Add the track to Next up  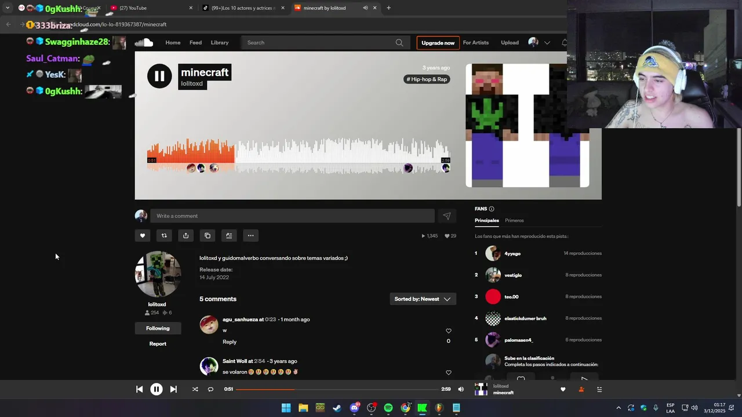[x=229, y=236]
